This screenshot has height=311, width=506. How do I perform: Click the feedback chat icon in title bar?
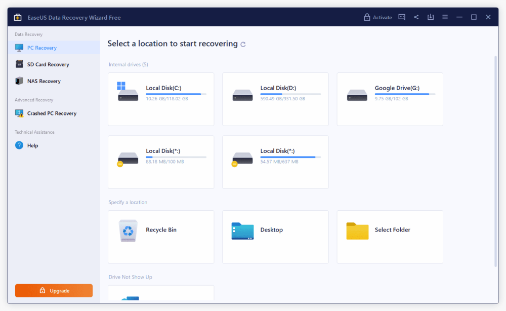click(402, 17)
